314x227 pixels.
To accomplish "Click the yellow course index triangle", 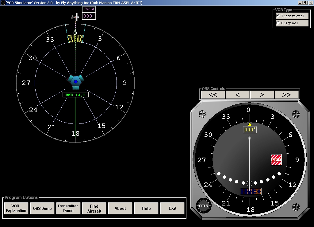I will (x=249, y=124).
